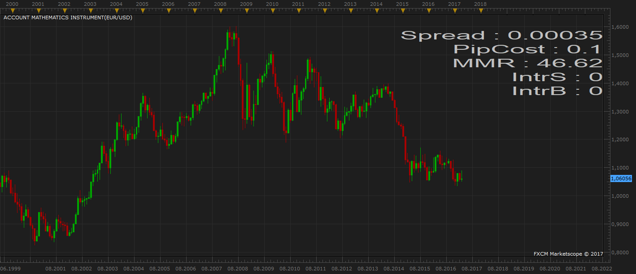Click the current price label 1,06056

tap(621, 178)
